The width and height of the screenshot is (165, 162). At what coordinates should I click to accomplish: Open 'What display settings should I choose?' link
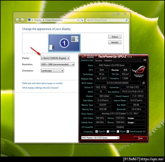pos(40,88)
